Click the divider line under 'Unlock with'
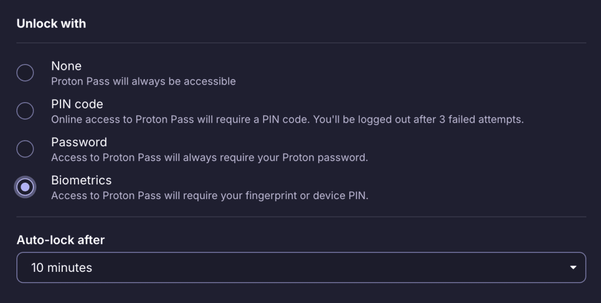 pyautogui.click(x=300, y=43)
